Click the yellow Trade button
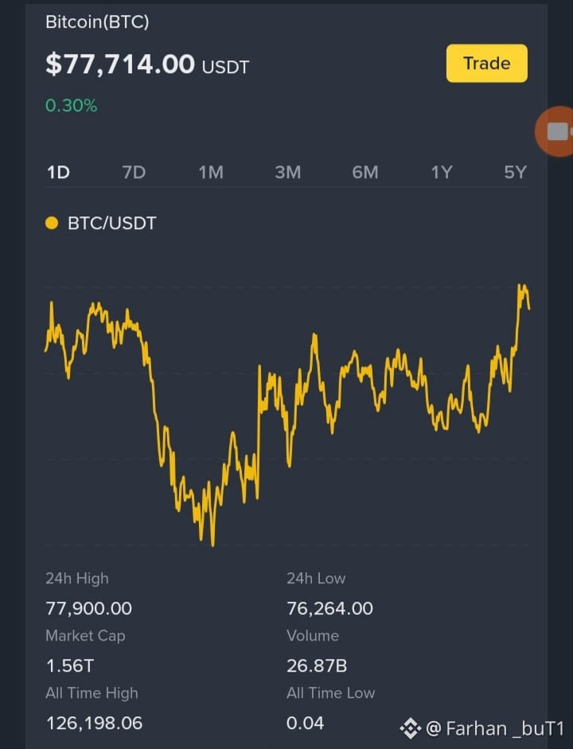Viewport: 573px width, 749px height. point(486,64)
